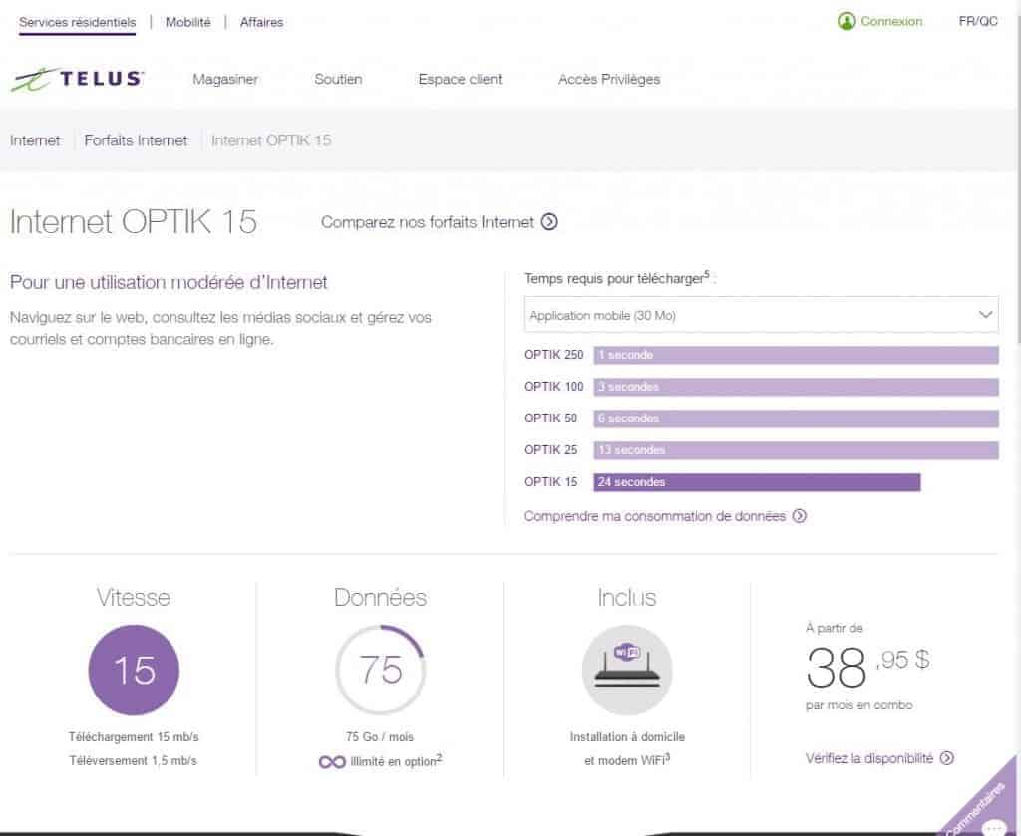Viewport: 1021px width, 836px height.
Task: Click the et modem WiFi text
Action: tap(627, 760)
